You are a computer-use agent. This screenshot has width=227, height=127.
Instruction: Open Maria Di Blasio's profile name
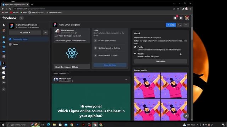point(65,79)
